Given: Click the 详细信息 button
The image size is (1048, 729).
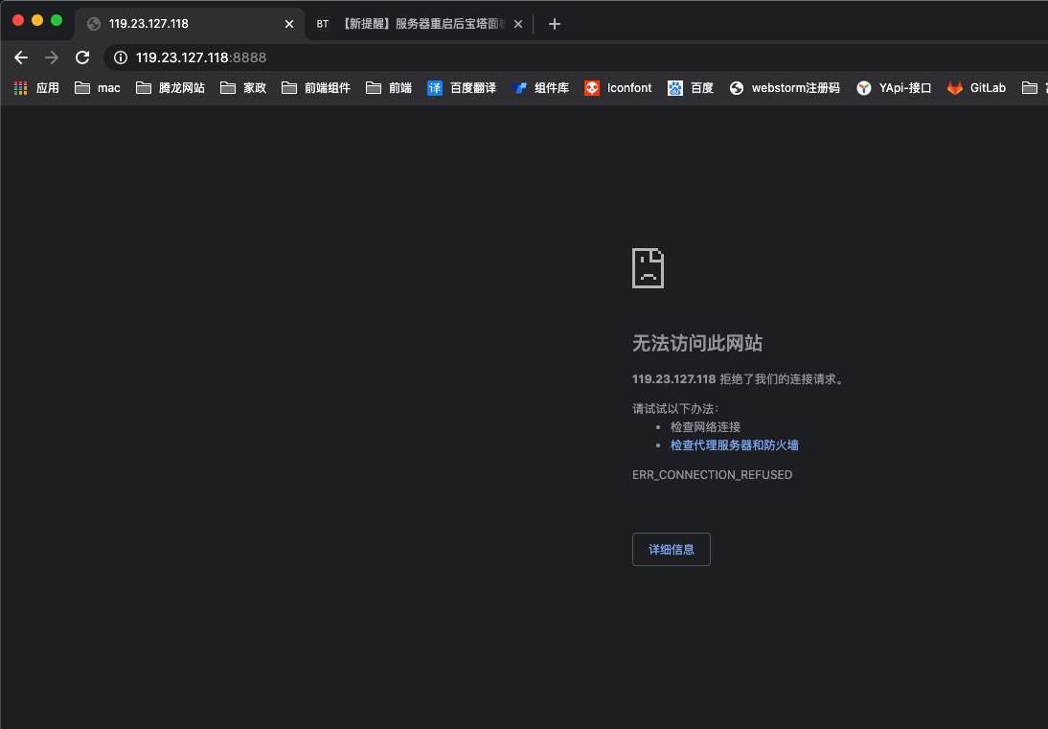Looking at the screenshot, I should pos(671,549).
